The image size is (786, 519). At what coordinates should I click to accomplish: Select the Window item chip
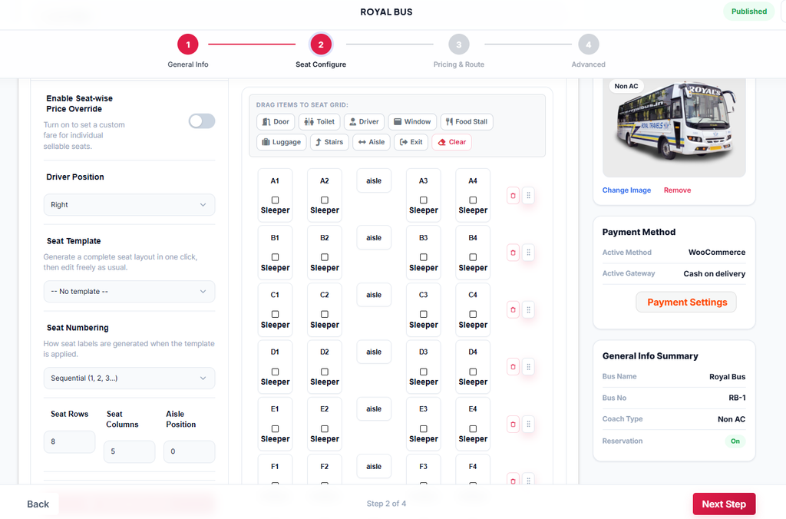[412, 121]
